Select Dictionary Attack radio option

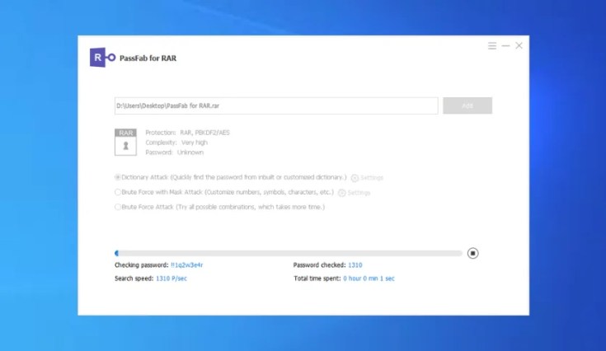click(x=117, y=177)
